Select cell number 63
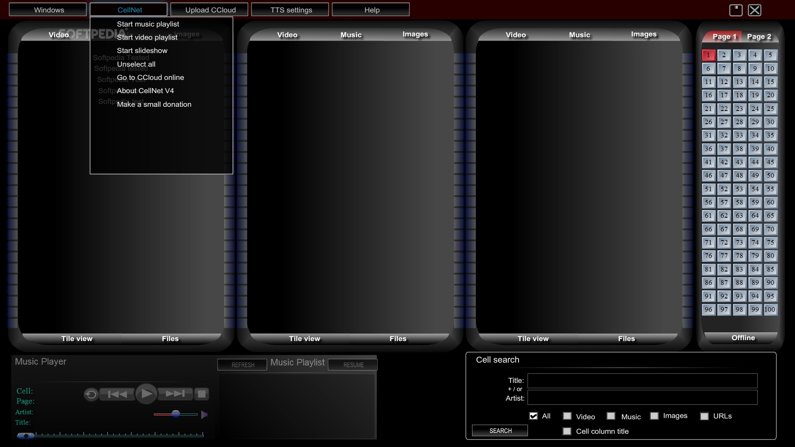Image resolution: width=795 pixels, height=447 pixels. click(739, 216)
